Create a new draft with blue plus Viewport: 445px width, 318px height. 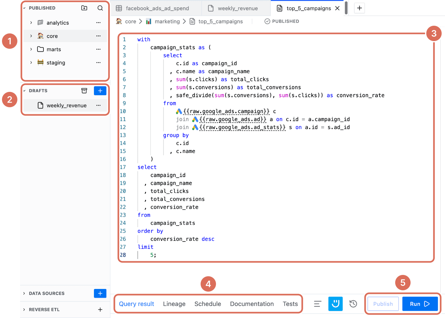tap(100, 91)
